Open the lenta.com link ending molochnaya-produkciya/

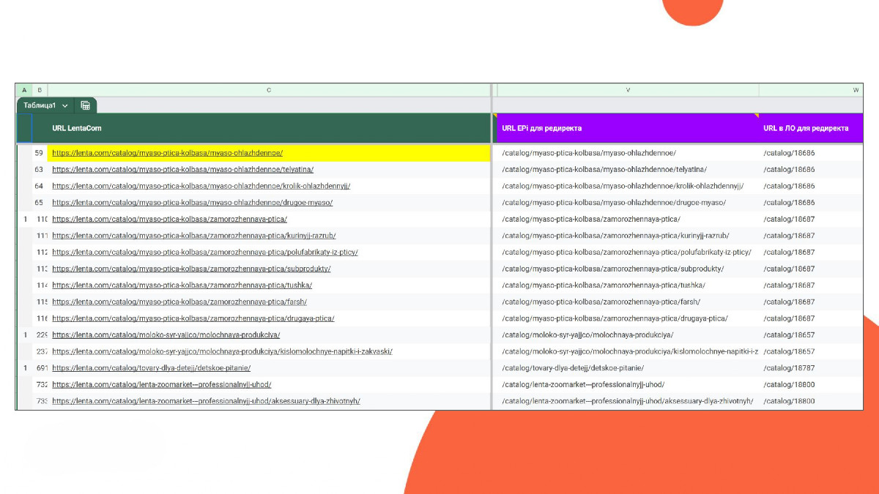pos(166,335)
